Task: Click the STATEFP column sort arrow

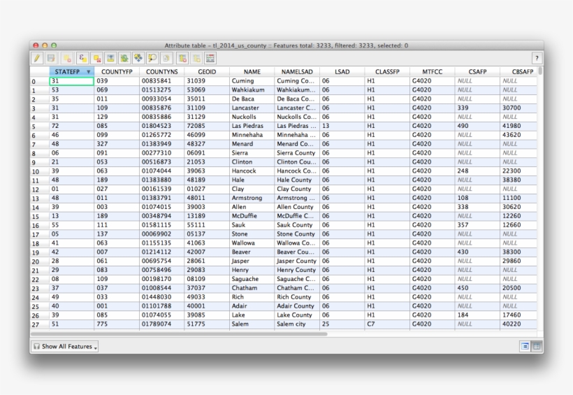Action: (89, 72)
